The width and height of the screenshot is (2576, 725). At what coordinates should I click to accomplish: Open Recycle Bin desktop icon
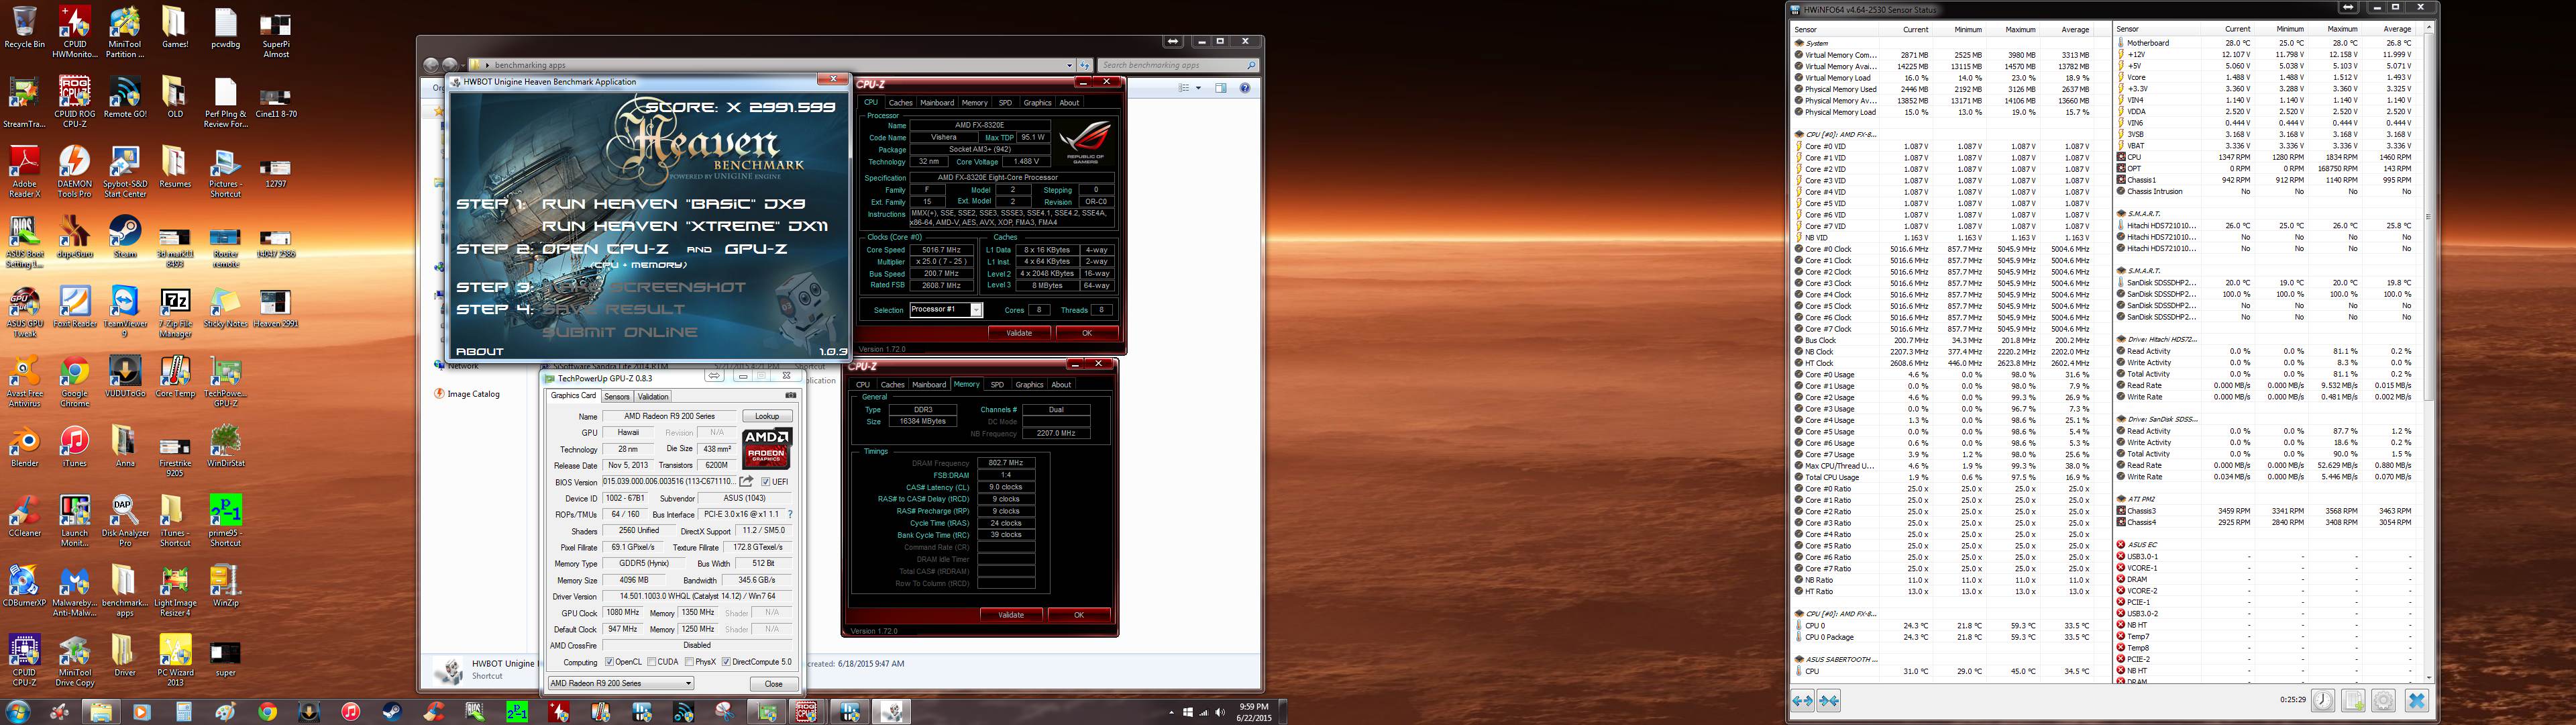click(x=24, y=27)
